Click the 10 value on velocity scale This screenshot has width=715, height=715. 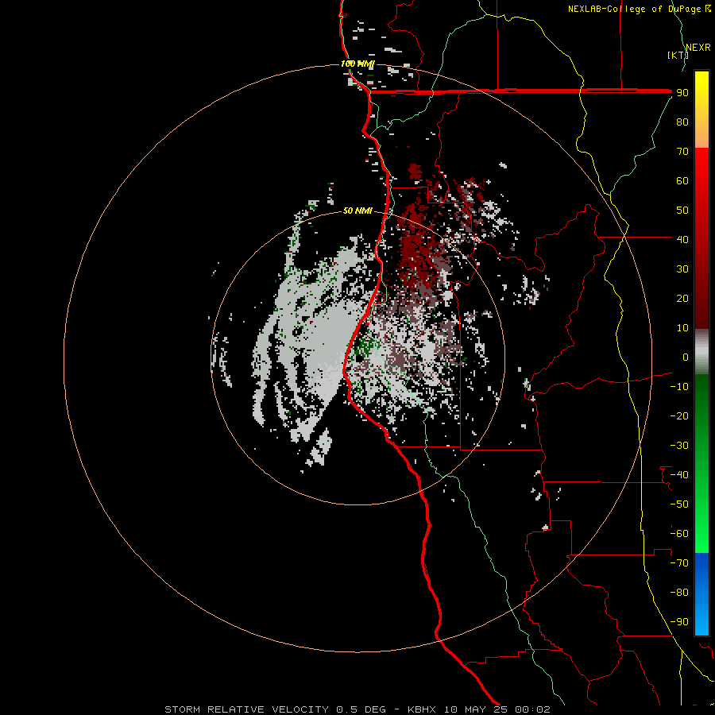[682, 328]
